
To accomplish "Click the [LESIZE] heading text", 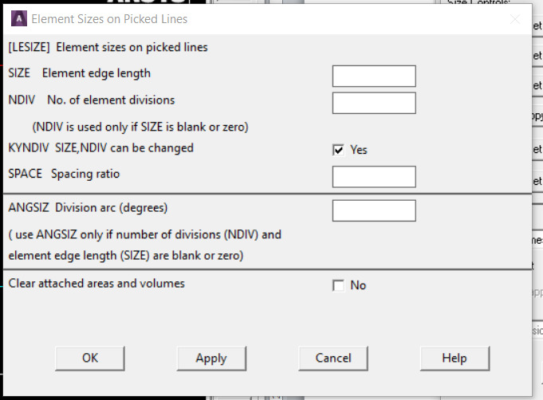I will click(x=108, y=47).
